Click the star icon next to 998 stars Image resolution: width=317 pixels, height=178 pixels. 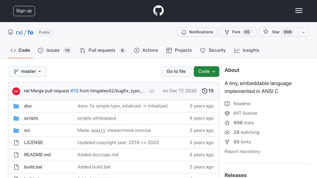(227, 123)
